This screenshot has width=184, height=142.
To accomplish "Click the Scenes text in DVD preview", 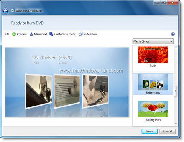I will pyautogui.click(x=63, y=63).
